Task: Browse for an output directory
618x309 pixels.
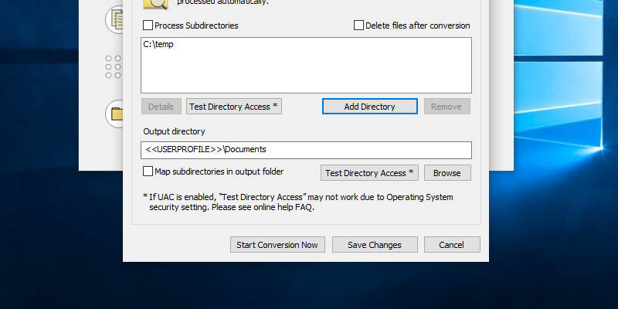Action: coord(447,173)
